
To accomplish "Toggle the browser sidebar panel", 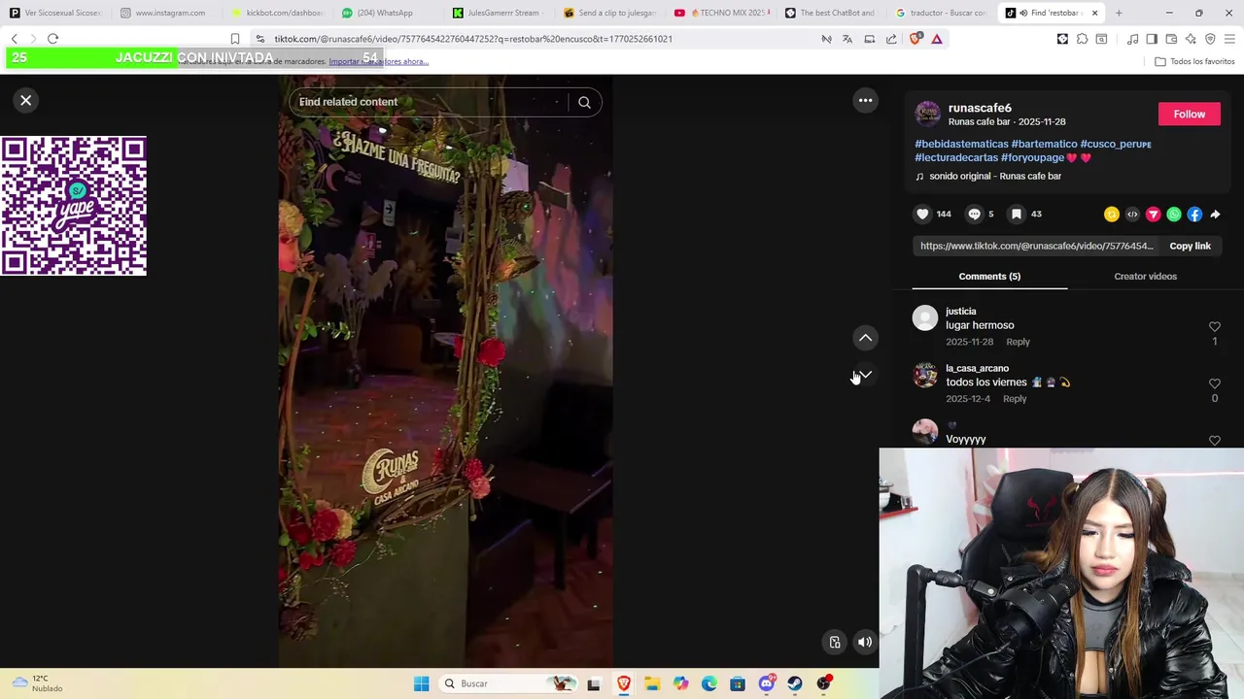I will 1152,39.
